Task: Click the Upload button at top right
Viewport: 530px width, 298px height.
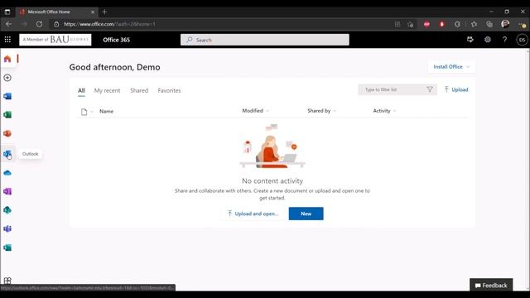Action: pyautogui.click(x=456, y=89)
